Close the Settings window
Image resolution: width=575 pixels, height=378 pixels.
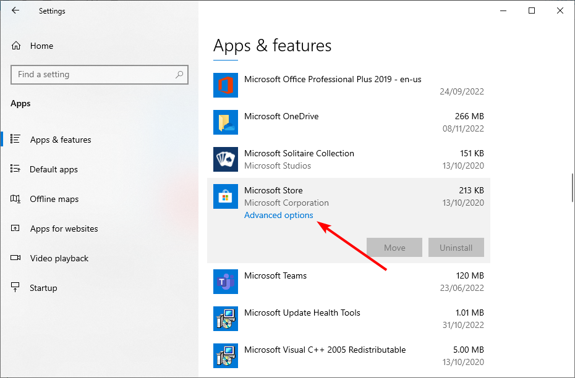[x=560, y=10]
